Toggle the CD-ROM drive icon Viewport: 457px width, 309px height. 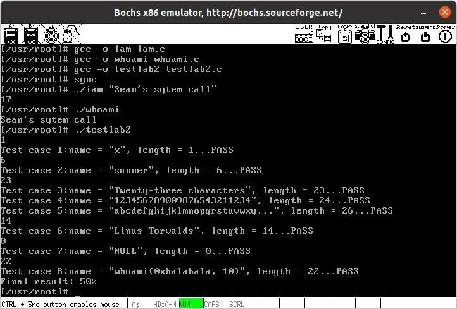[51, 34]
